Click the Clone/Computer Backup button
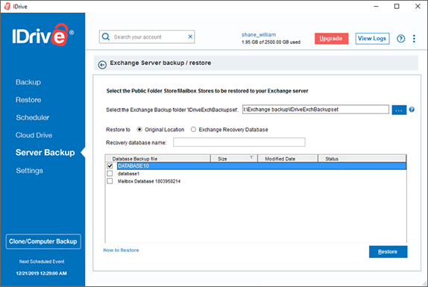The image size is (428, 287). click(43, 242)
